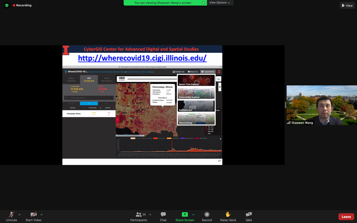The width and height of the screenshot is (357, 223).
Task: Click Contact Us in the WhereCOVID-19 header
Action: [x=178, y=72]
